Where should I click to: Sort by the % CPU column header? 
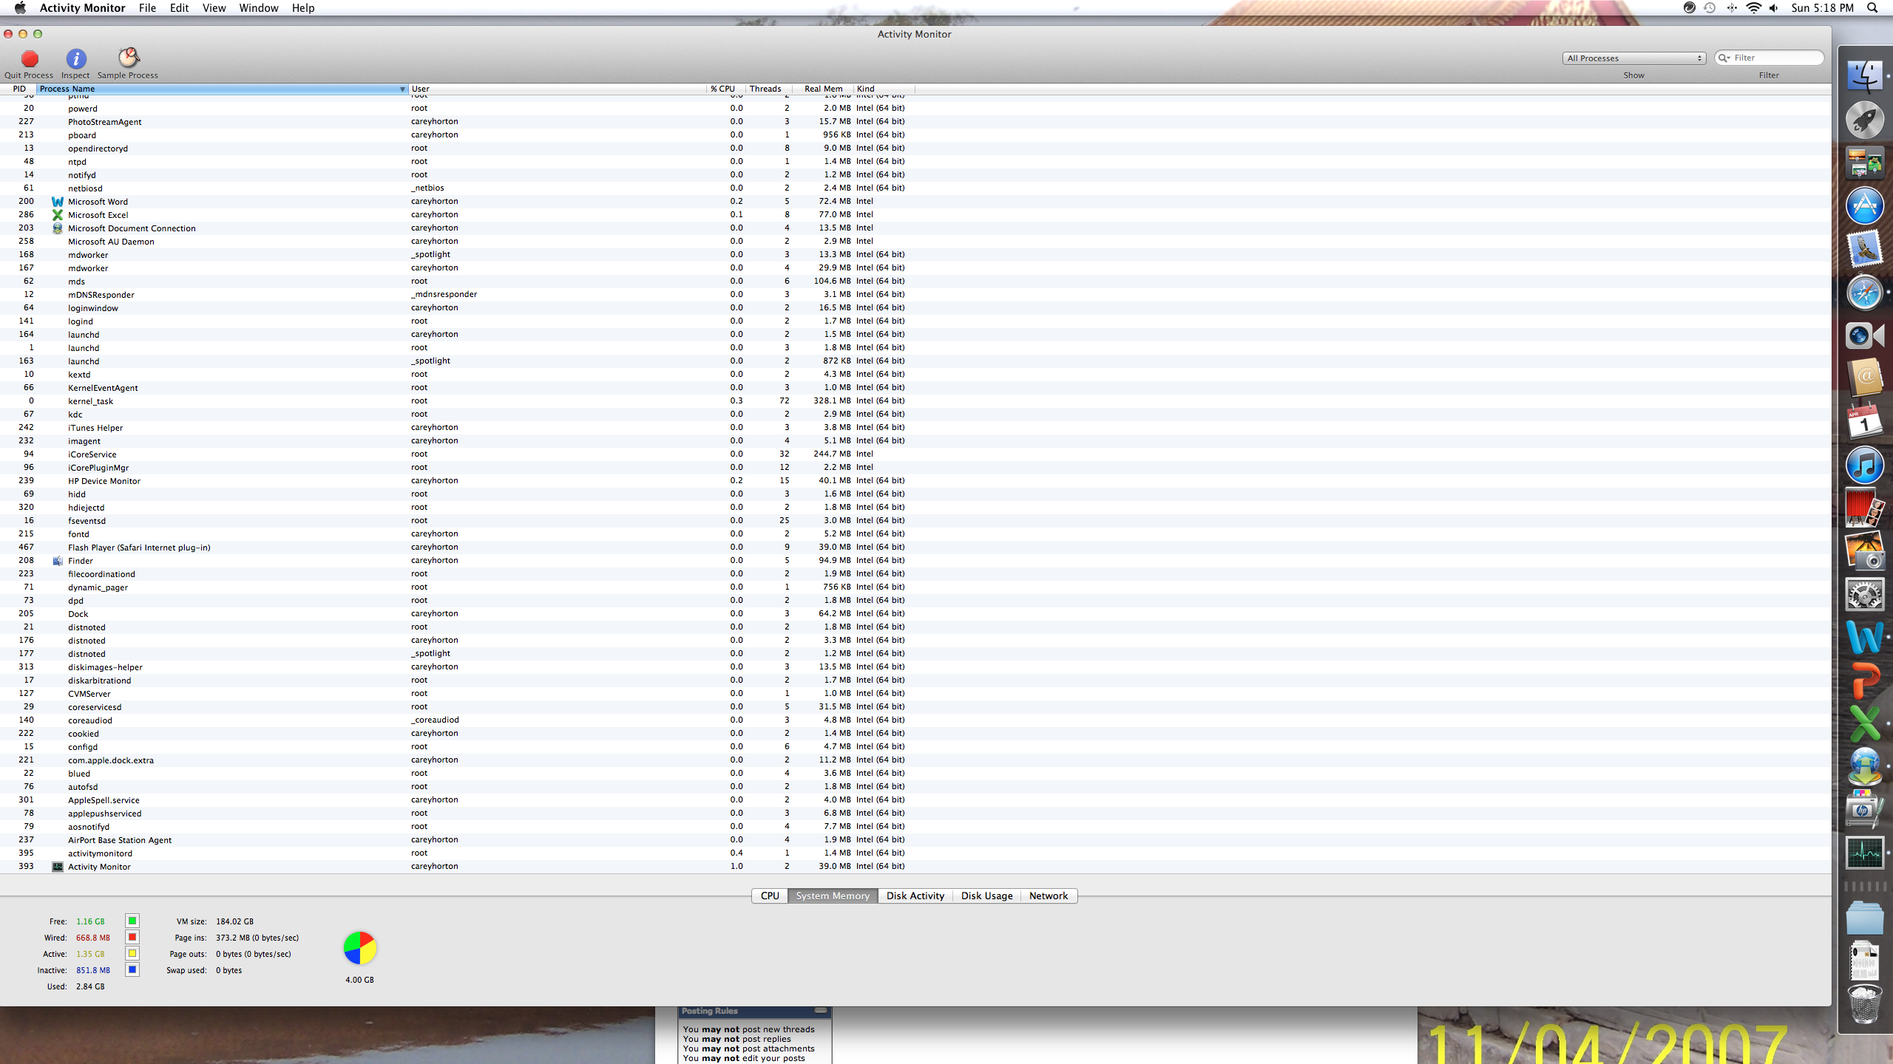726,89
